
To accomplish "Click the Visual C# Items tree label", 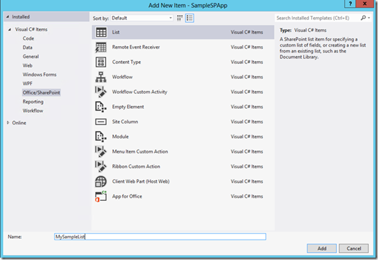I will (31, 30).
